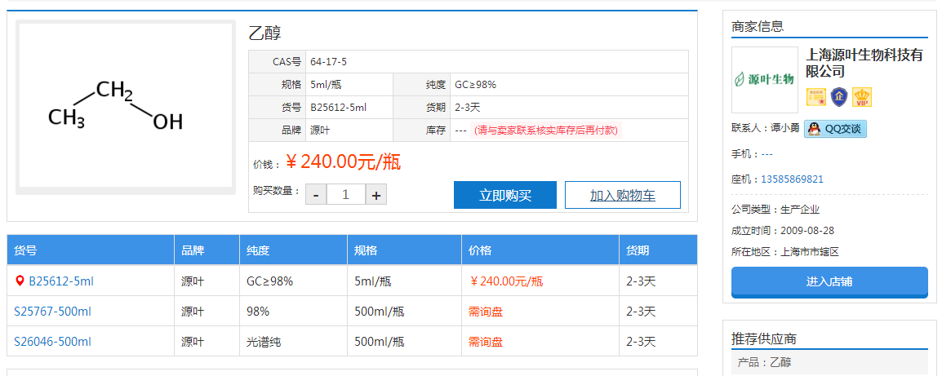
Task: Click company name 上海源叶生物科技有限公司
Action: pos(864,63)
